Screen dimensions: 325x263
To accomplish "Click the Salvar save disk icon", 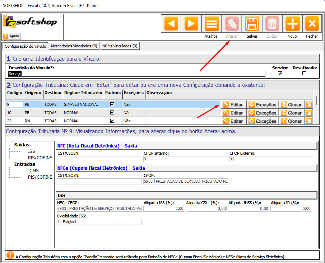I will pos(252,24).
